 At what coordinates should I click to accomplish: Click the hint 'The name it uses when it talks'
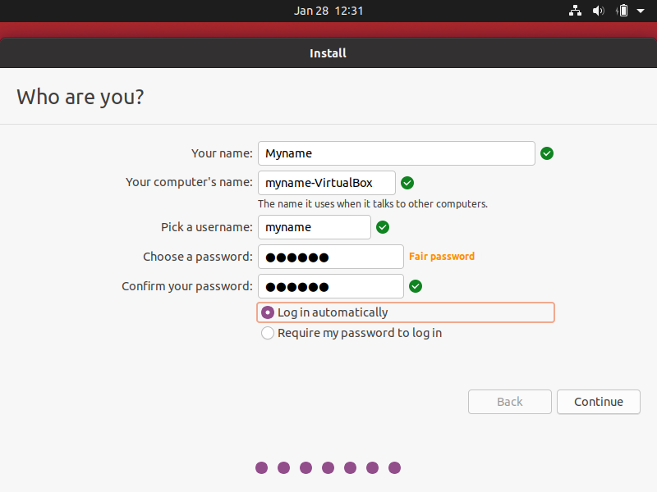coord(373,203)
